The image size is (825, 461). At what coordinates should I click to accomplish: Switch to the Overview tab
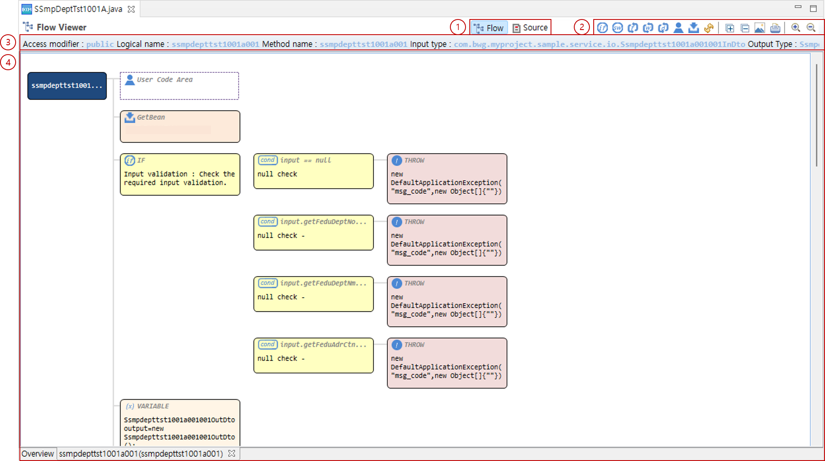pyautogui.click(x=37, y=453)
